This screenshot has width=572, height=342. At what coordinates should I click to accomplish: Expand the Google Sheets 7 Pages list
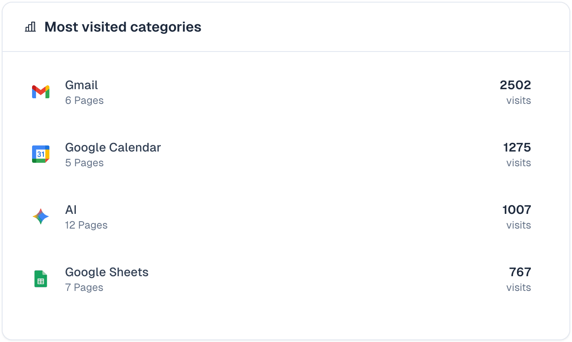click(84, 287)
